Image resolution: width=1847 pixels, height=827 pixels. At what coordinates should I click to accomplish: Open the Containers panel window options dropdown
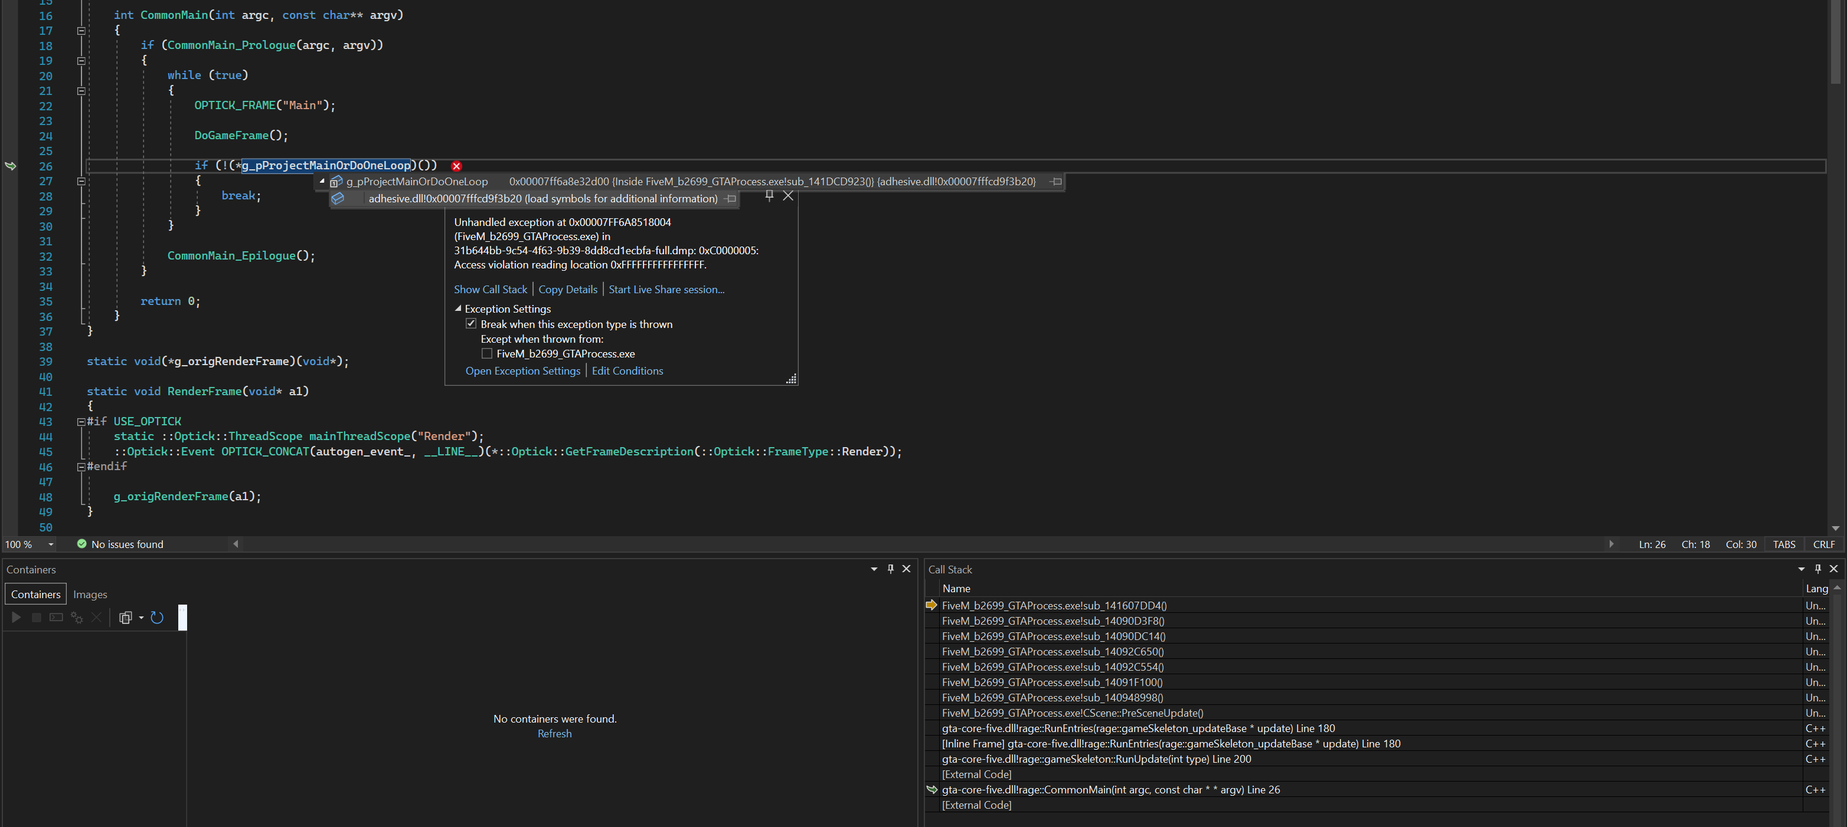tap(874, 569)
